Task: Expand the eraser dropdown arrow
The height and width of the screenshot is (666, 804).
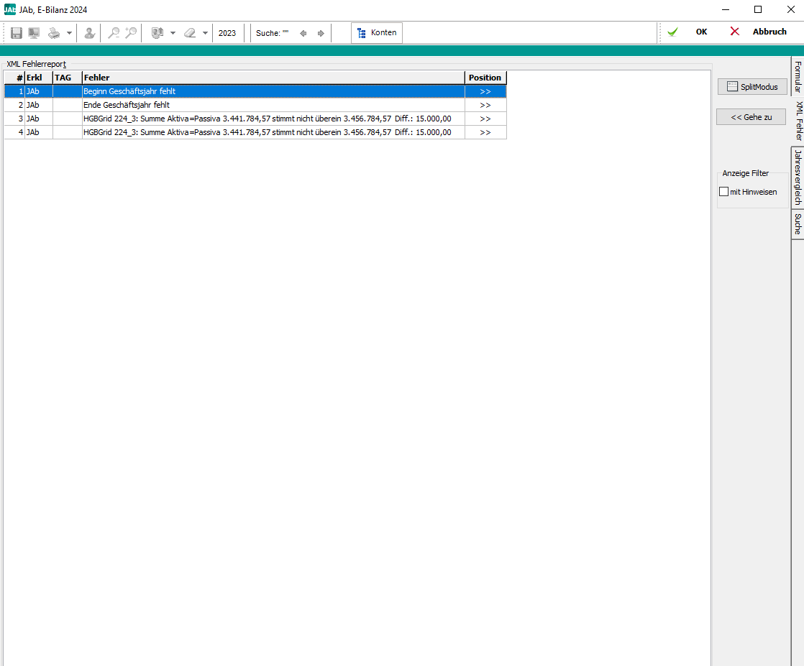Action: pos(204,33)
